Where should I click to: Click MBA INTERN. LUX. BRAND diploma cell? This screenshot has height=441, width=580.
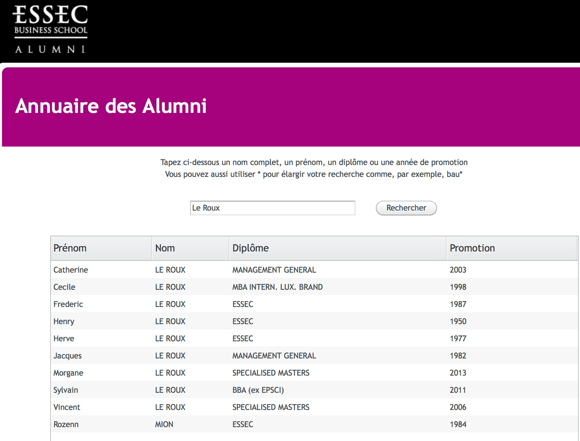(277, 287)
